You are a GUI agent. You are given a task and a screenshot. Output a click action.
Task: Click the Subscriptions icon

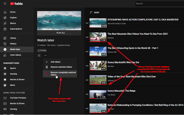click(5, 29)
